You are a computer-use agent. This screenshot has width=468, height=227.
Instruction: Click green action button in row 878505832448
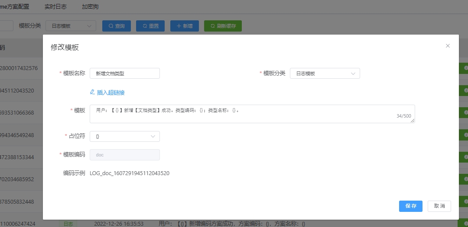pos(463,201)
